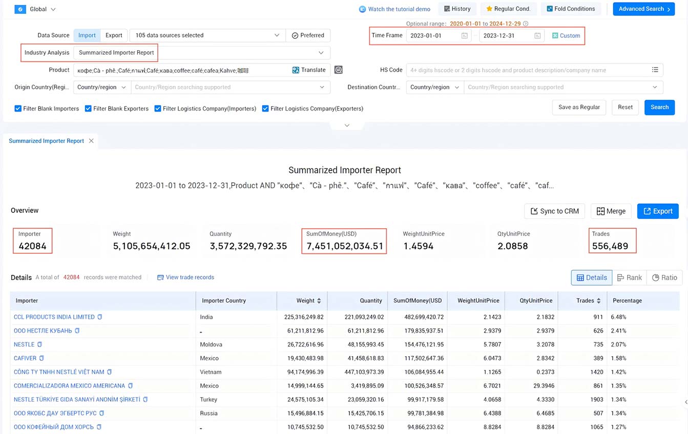Click info icon beside optional range

tap(526, 24)
